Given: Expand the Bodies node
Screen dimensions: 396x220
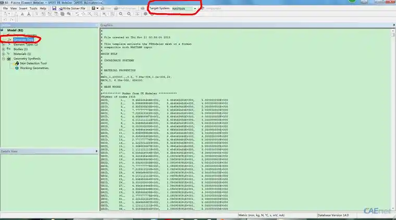Looking at the screenshot, I should (4, 49).
